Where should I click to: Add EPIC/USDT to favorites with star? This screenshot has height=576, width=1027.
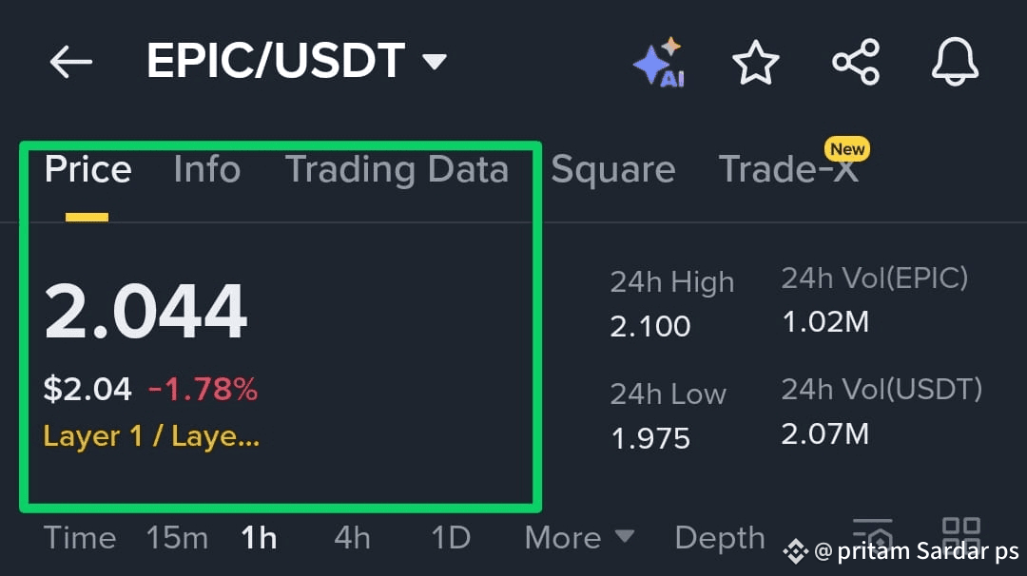pos(755,63)
